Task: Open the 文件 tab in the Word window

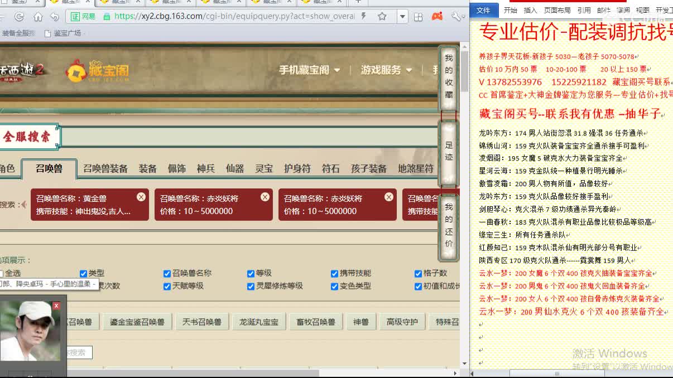Action: (x=483, y=10)
